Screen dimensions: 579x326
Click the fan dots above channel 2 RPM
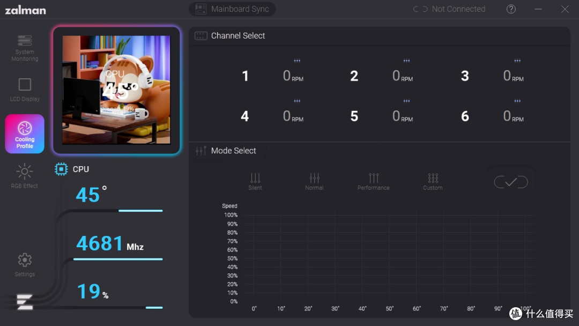coord(406,61)
